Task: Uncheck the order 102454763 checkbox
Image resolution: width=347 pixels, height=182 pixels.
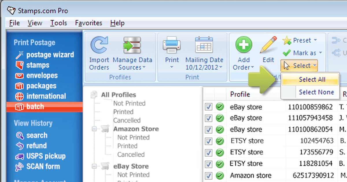Action: coord(208,141)
